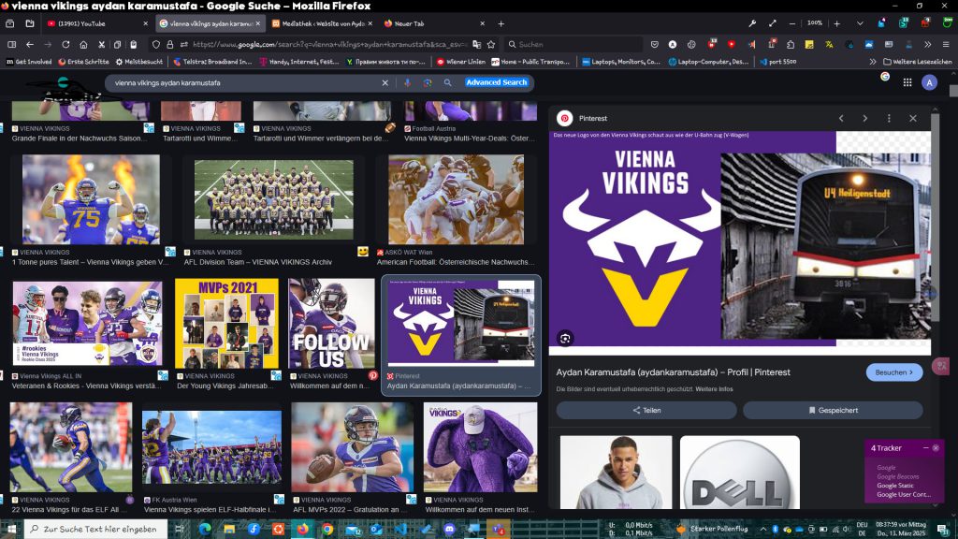
Task: Open purple elephant mascot image result
Action: (480, 447)
